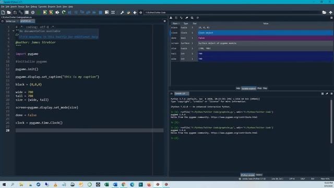Open the working directory path combo box
Image resolution: width=334 pixels, height=188 pixels.
click(232, 13)
